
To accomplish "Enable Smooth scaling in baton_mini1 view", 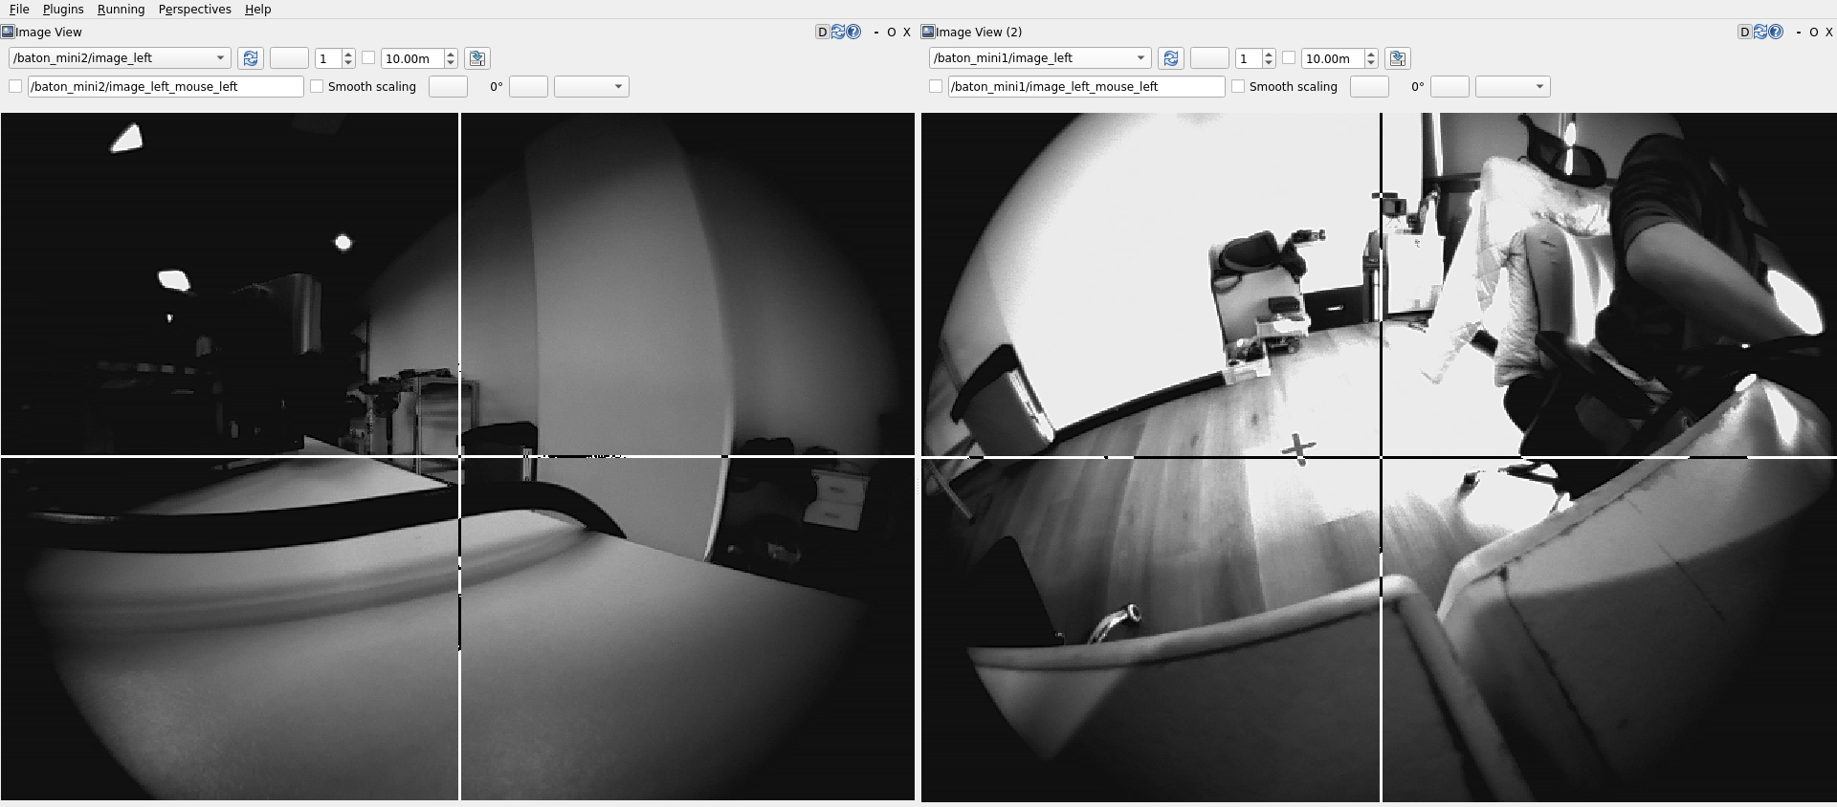I will pos(1238,86).
